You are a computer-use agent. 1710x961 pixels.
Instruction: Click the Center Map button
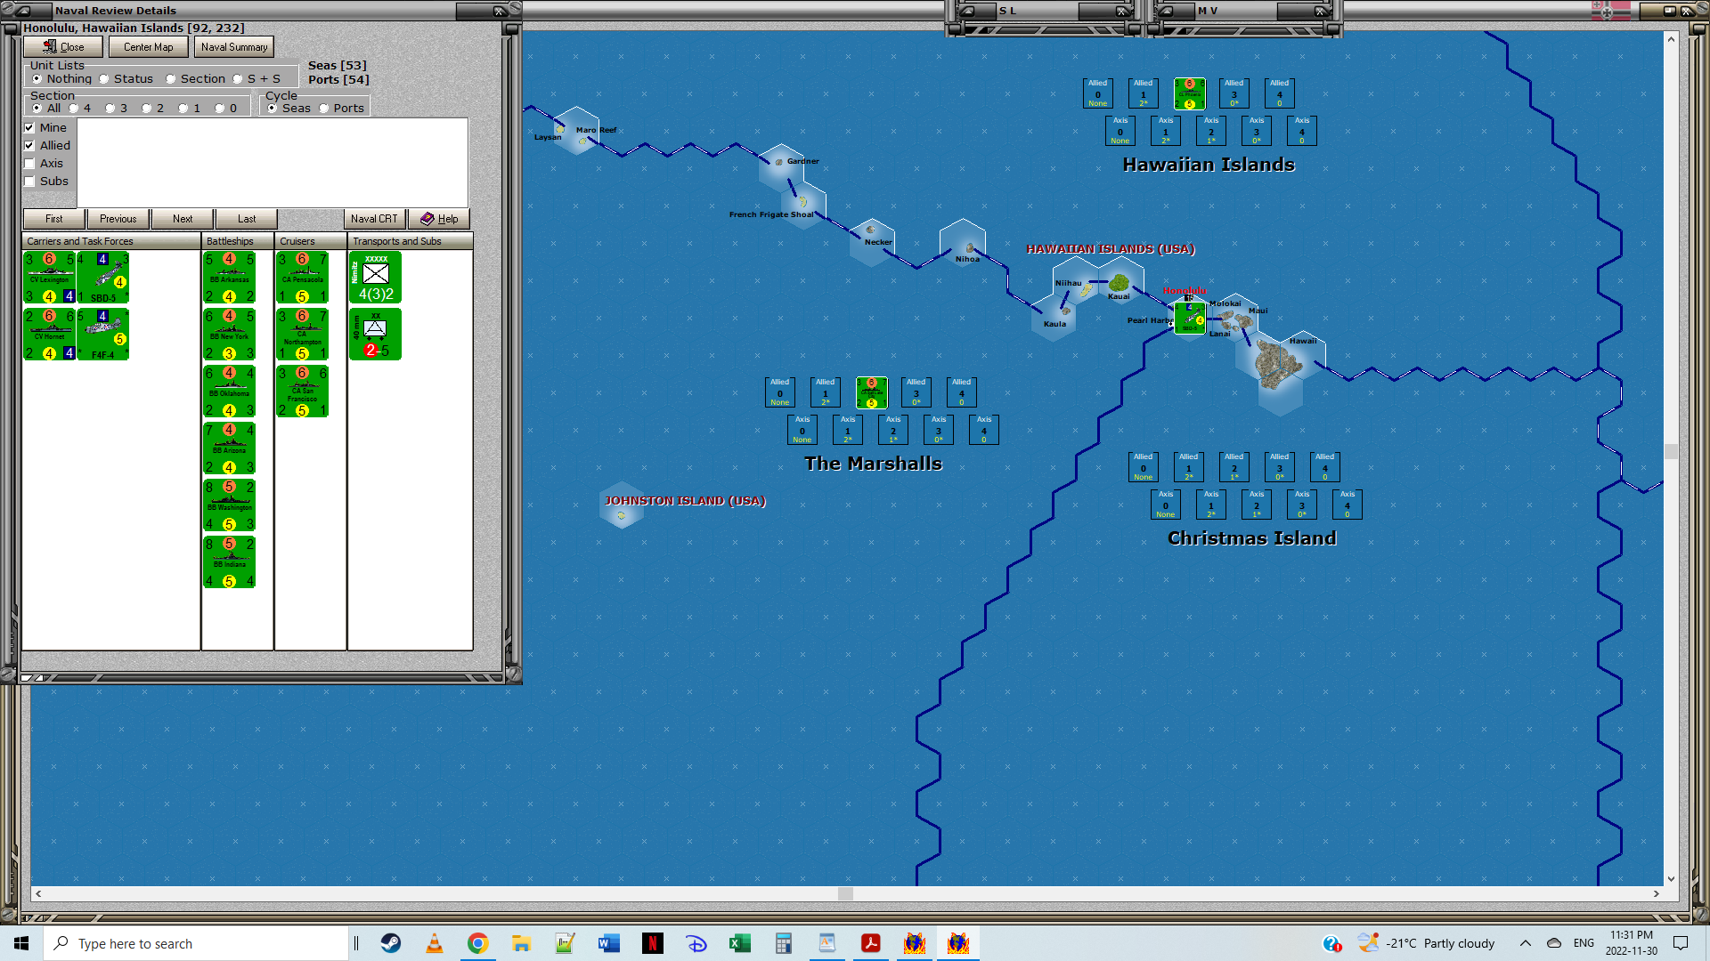148,47
